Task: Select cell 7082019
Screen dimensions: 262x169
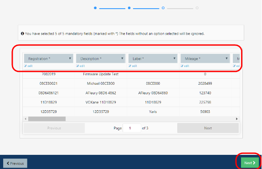Action: [49, 74]
